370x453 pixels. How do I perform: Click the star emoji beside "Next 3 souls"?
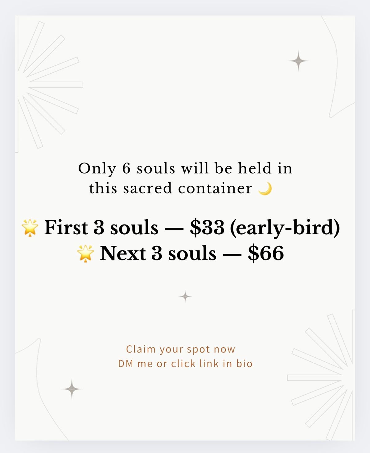[x=85, y=253]
